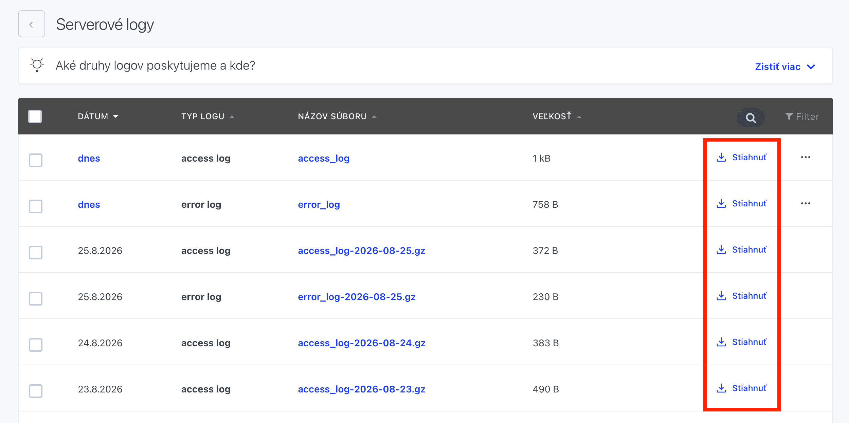Download today's error_log file
The height and width of the screenshot is (423, 849).
(x=741, y=203)
